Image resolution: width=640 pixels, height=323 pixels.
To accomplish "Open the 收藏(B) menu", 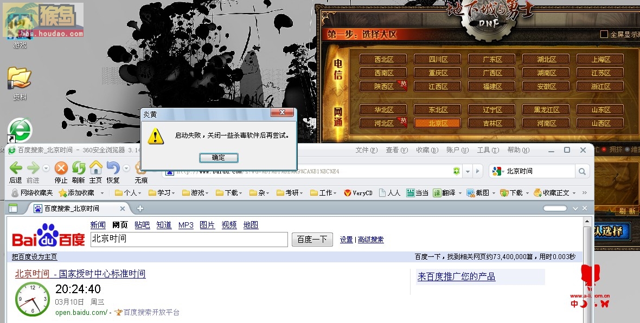I will [x=427, y=150].
